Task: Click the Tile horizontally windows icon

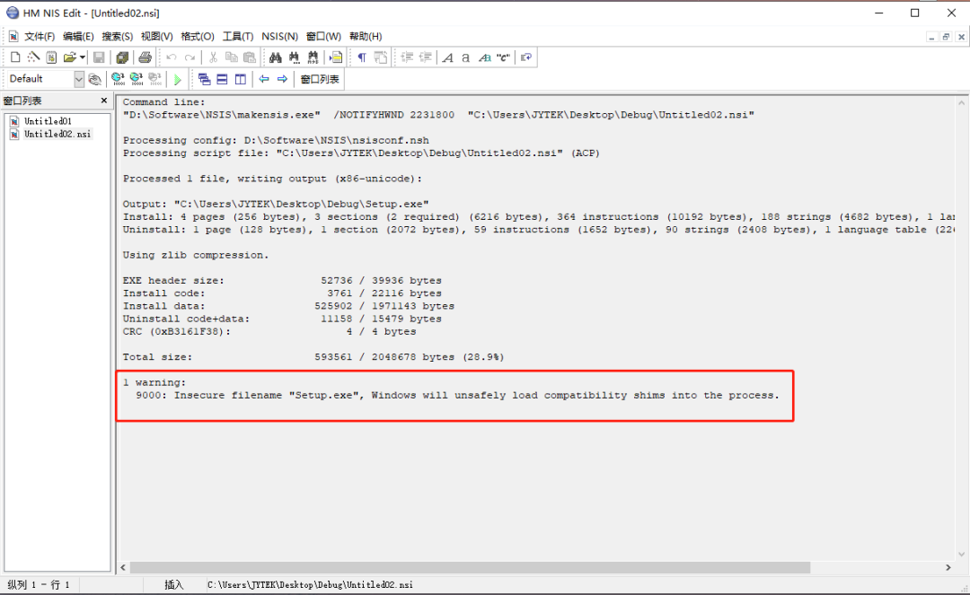Action: 222,79
